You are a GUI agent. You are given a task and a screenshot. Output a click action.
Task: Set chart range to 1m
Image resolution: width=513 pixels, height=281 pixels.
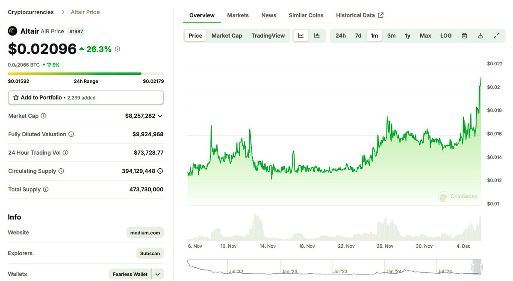[374, 36]
